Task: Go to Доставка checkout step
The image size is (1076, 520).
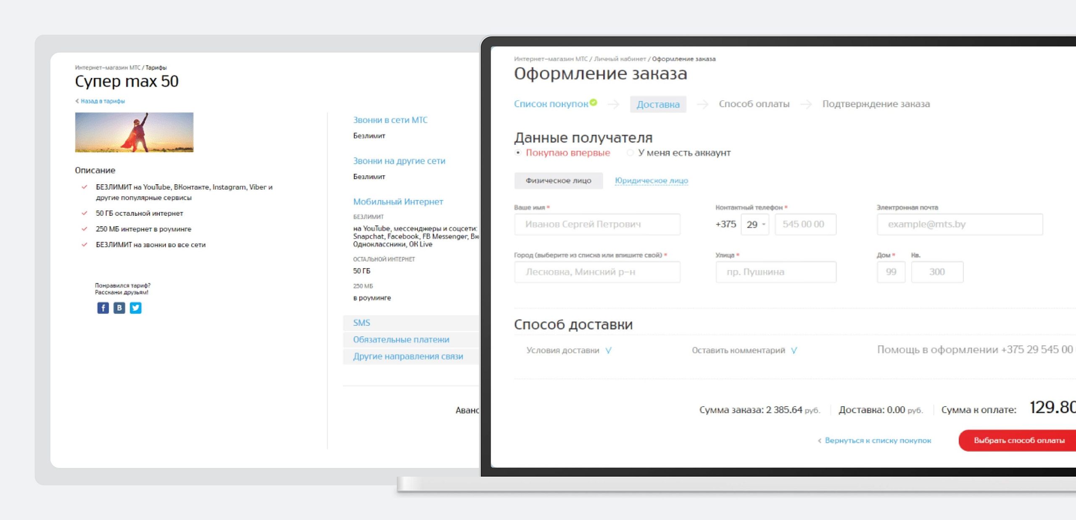Action: point(658,105)
